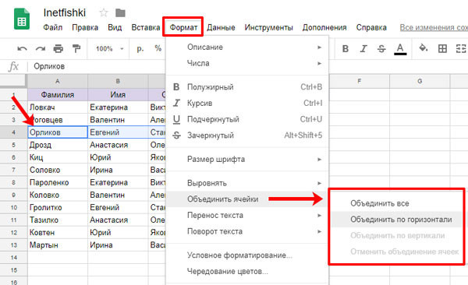Click cell containing Ловкач
468x285 pixels.
click(58, 107)
